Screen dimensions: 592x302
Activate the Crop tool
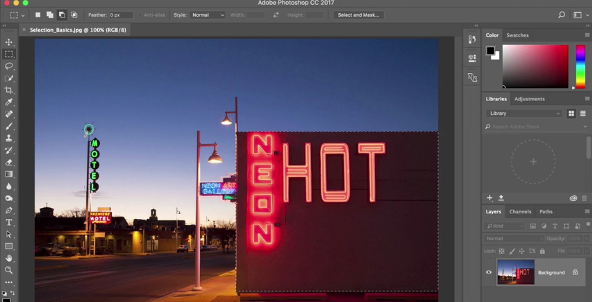(x=9, y=90)
